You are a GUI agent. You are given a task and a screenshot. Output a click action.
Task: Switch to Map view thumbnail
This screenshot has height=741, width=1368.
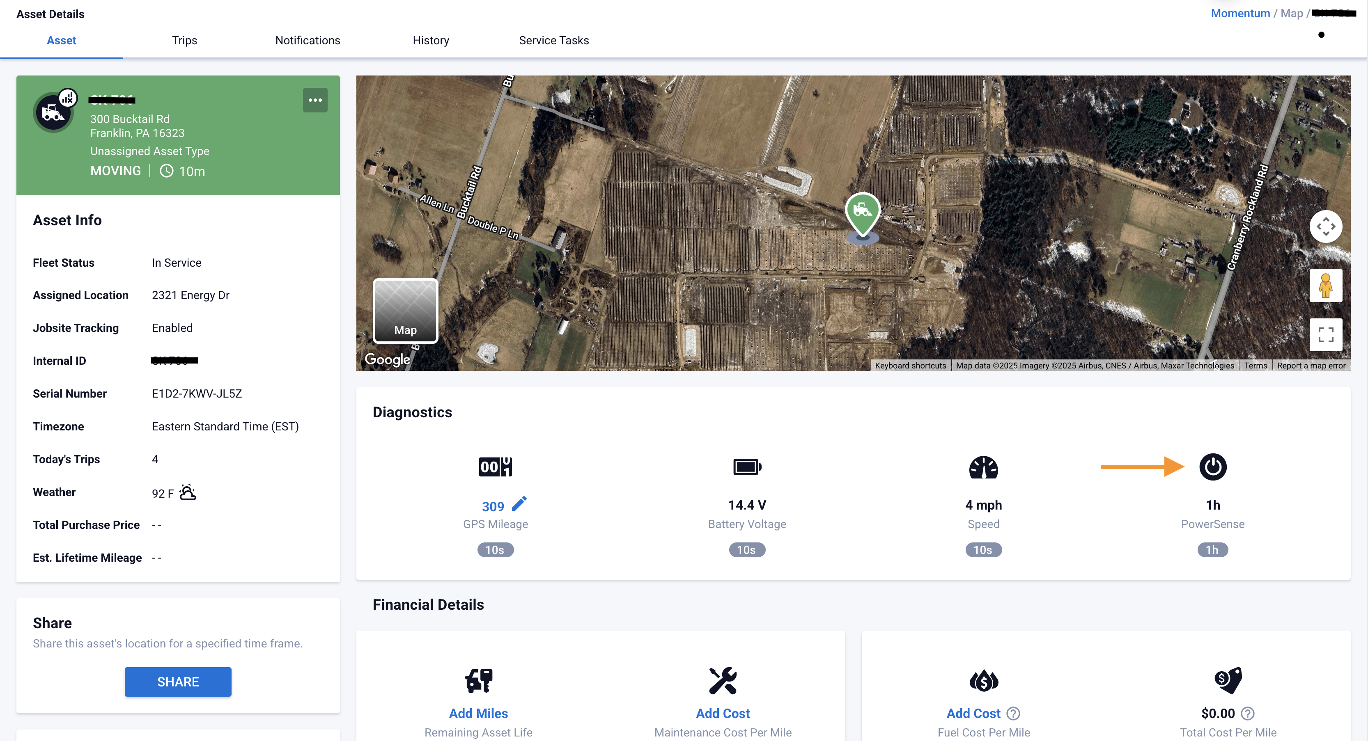(x=405, y=311)
